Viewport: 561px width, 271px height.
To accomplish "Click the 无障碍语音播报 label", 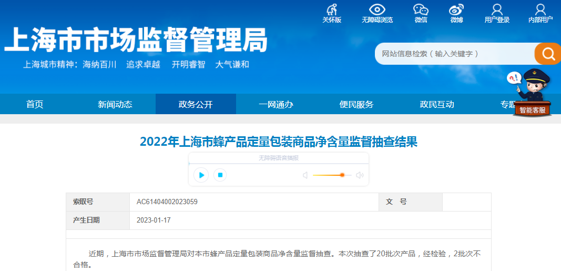I will click(x=278, y=158).
